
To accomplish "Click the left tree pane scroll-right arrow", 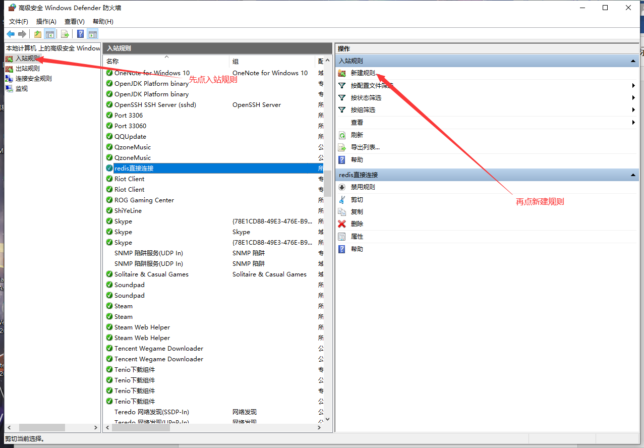I will (96, 427).
